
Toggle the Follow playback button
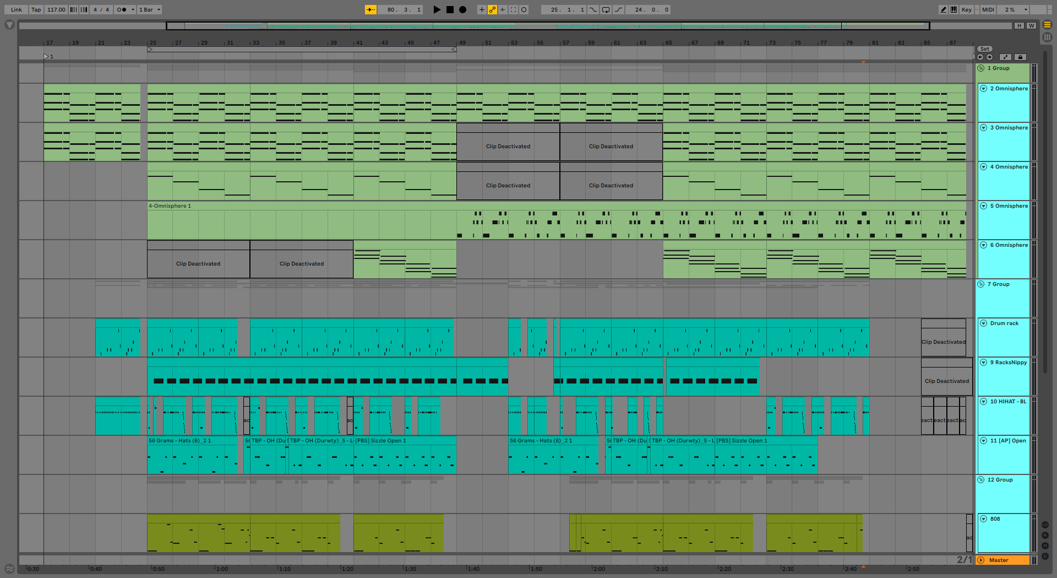[x=371, y=9]
